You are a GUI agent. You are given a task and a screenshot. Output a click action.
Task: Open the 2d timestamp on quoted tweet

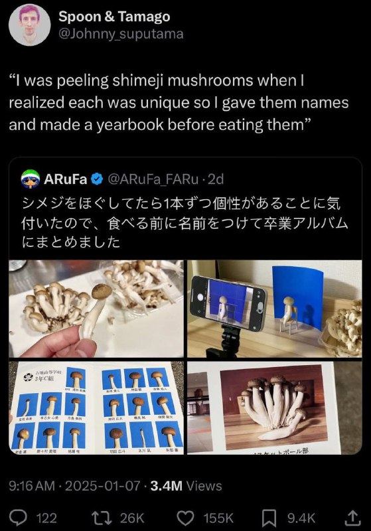pyautogui.click(x=216, y=179)
